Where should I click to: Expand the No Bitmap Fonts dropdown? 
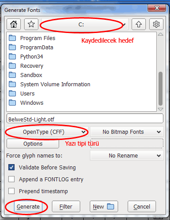(127, 132)
